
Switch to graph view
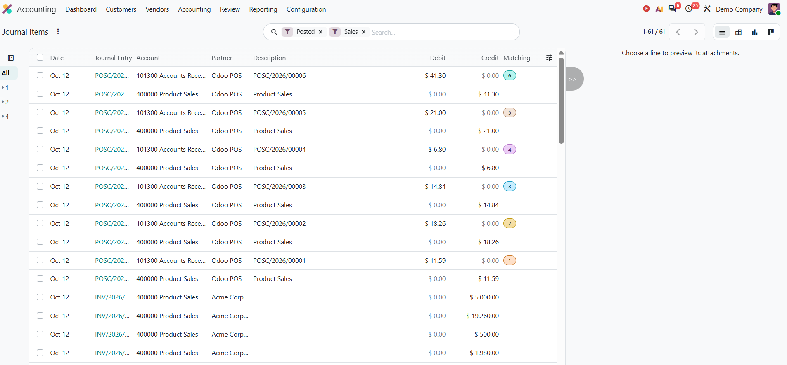click(x=755, y=32)
